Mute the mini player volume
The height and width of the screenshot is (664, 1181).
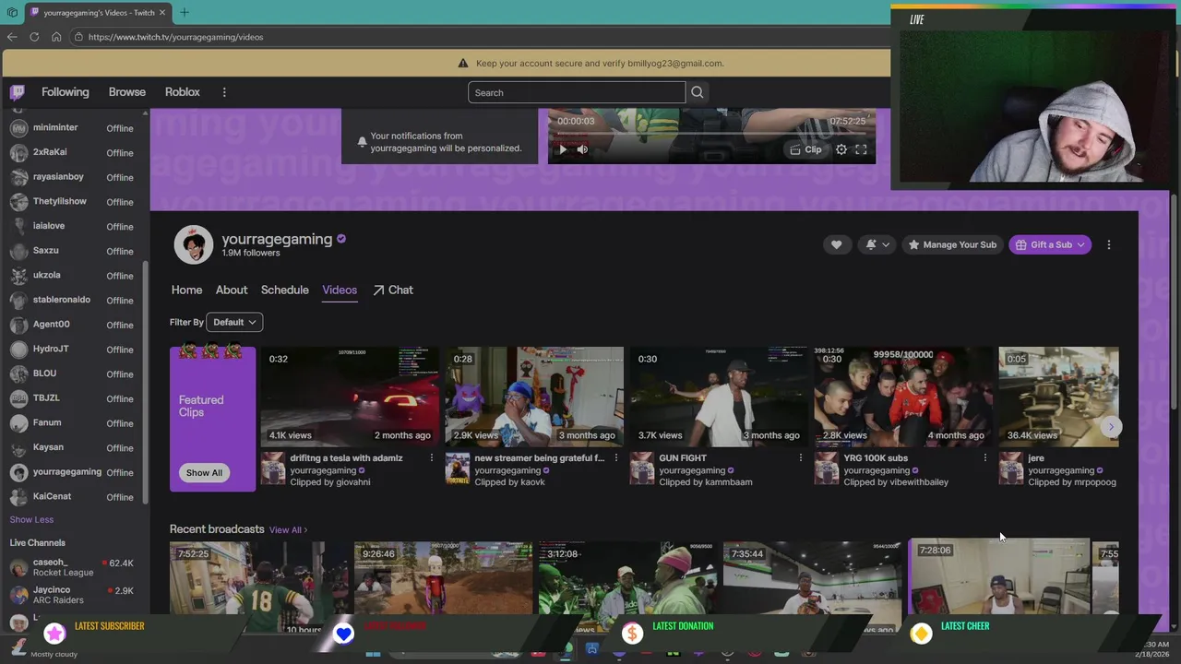coord(582,149)
